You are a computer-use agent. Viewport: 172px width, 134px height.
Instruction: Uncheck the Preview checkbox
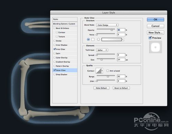tap(150, 38)
